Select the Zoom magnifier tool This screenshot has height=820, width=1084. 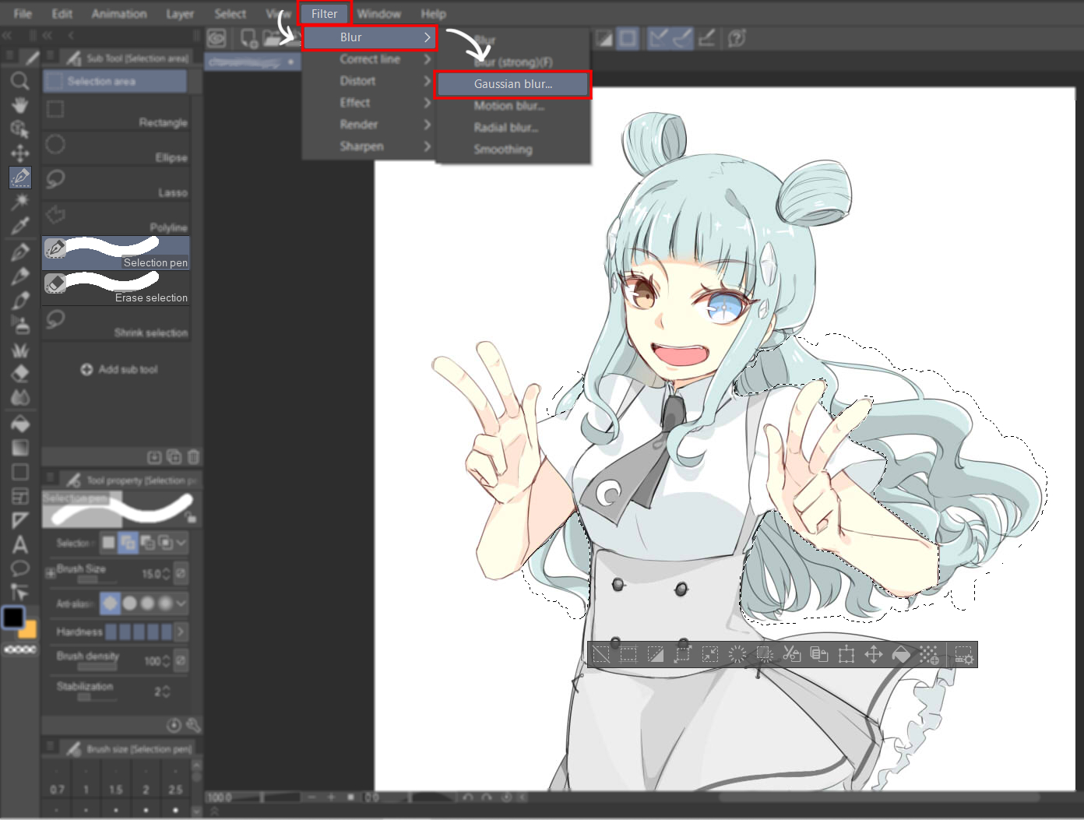pos(20,80)
